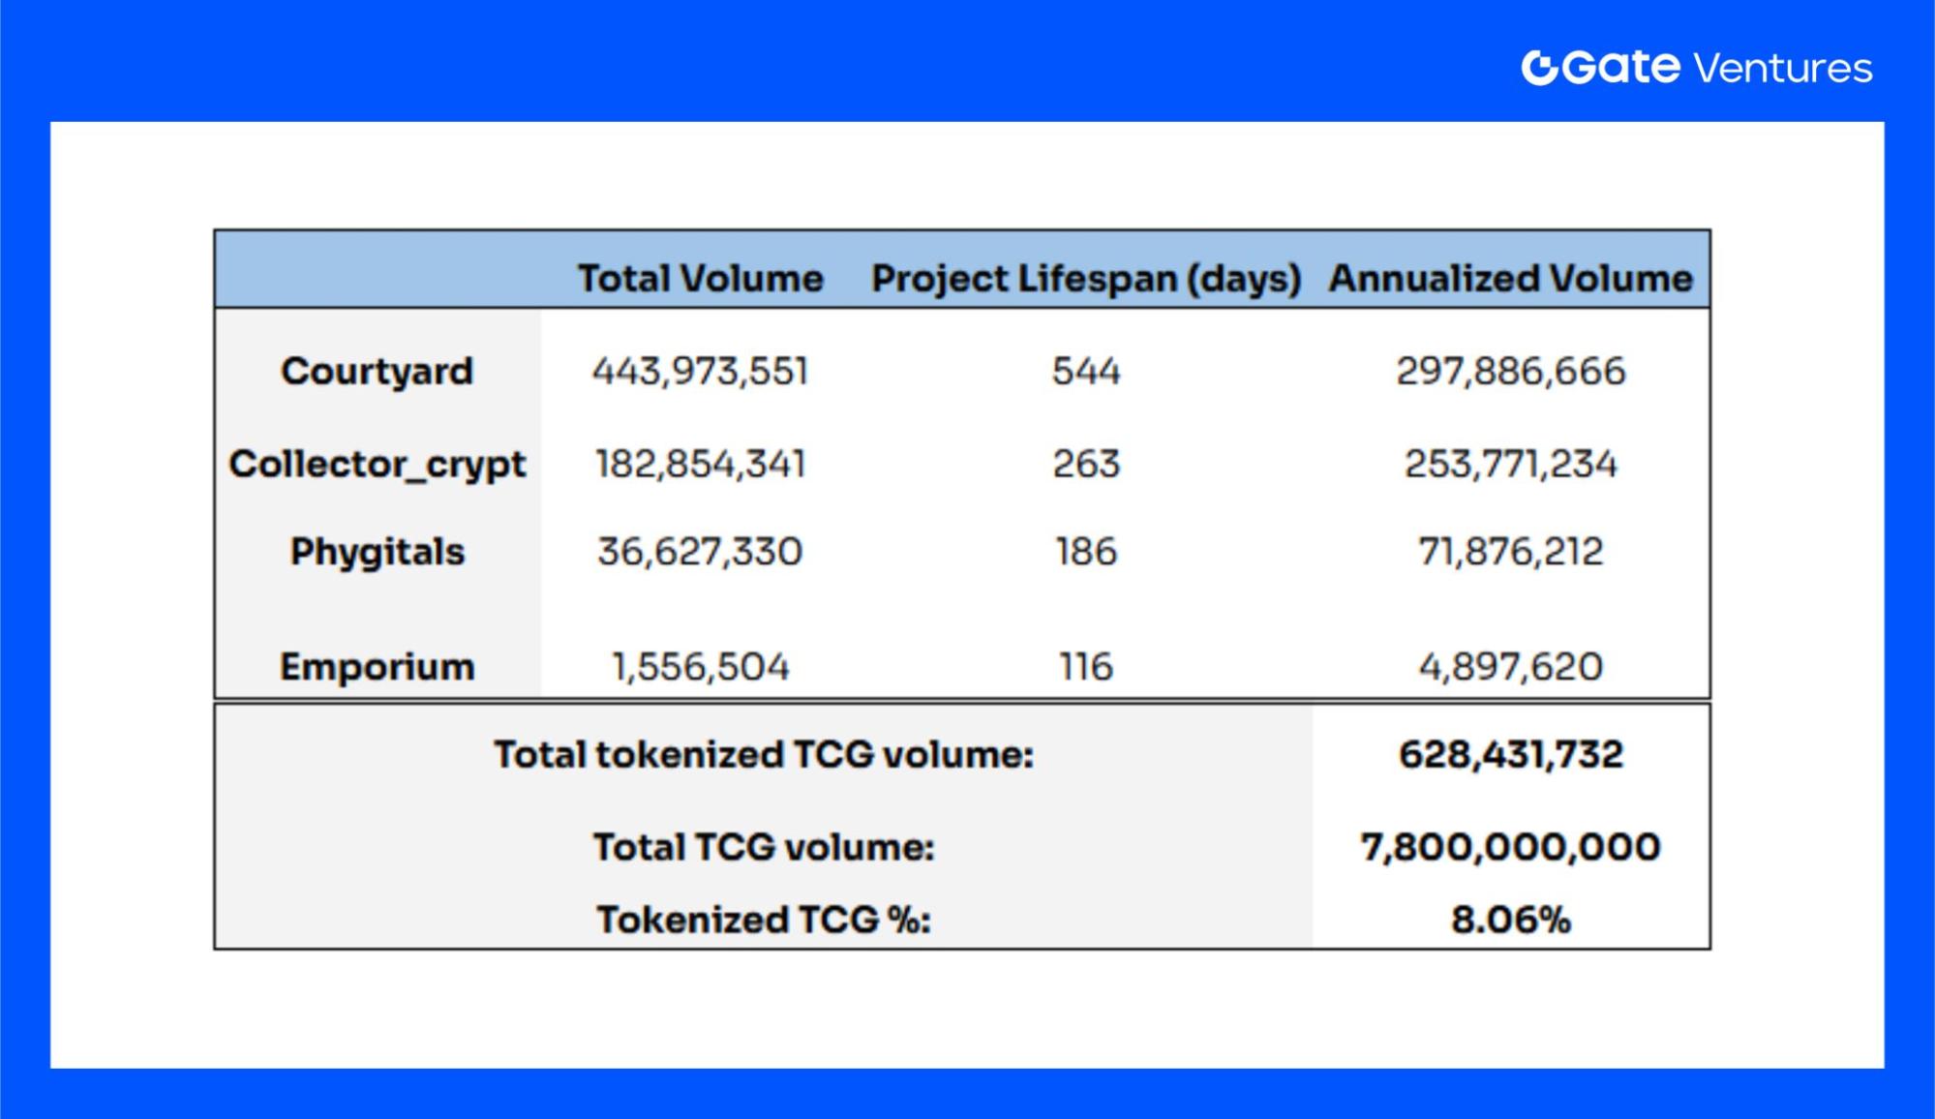The image size is (1935, 1119).
Task: Select the 7,800,000,000 value cell
Action: tap(1511, 848)
